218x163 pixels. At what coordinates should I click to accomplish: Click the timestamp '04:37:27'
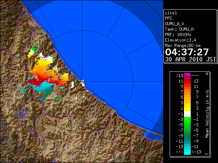click(x=187, y=52)
